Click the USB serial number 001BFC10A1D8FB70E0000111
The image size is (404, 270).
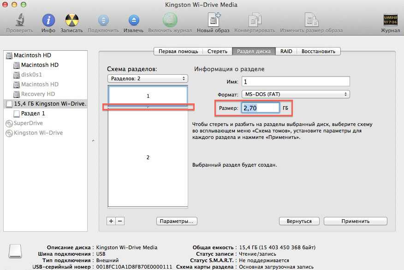(134, 267)
